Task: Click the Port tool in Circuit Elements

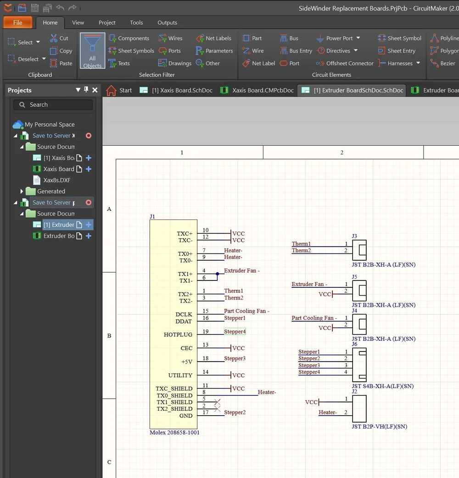Action: point(290,63)
